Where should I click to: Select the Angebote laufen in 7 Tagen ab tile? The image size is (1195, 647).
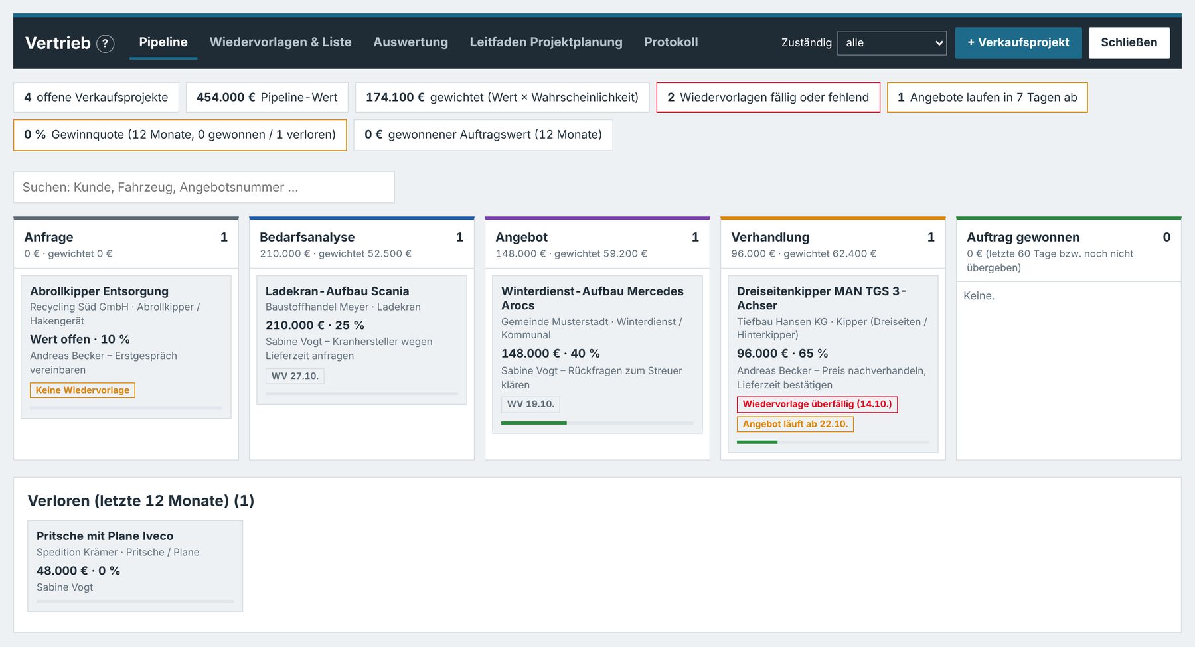point(987,98)
